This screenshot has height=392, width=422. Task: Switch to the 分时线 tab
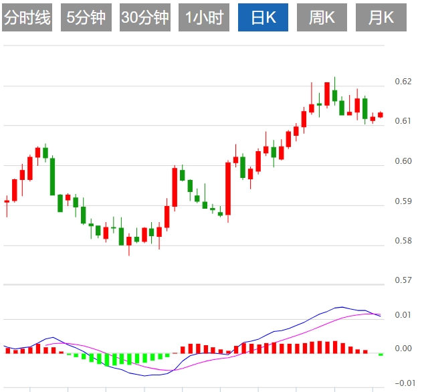coord(27,17)
